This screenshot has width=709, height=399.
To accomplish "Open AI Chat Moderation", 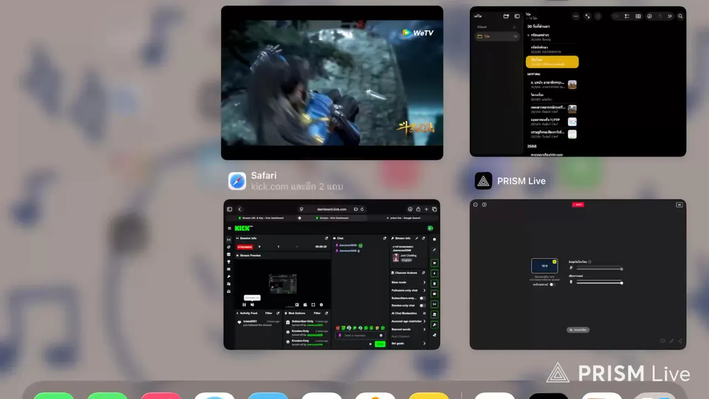I will (x=409, y=313).
